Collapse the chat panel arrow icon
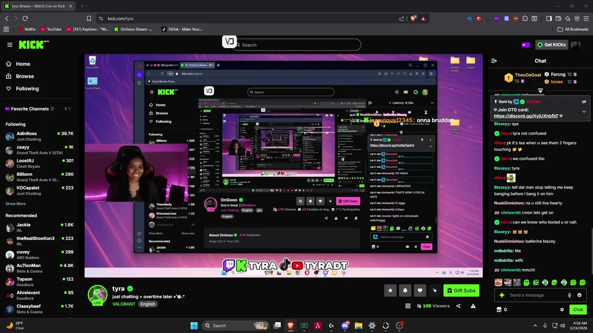593x333 pixels. 494,61
